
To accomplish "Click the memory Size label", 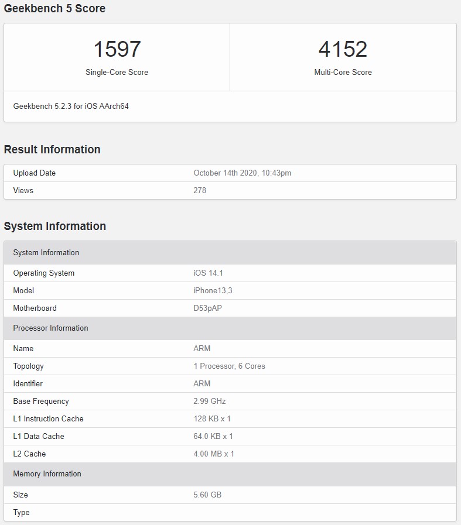I will (x=21, y=495).
